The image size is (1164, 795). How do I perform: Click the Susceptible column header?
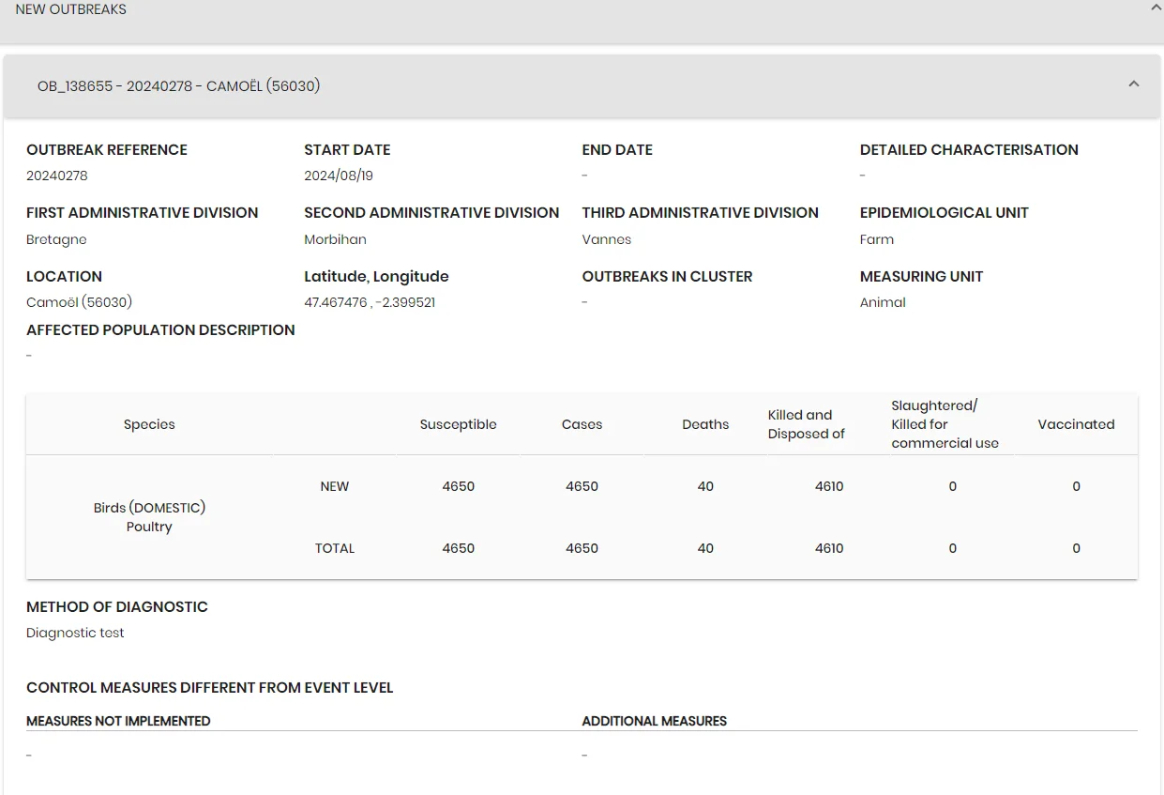coord(459,424)
